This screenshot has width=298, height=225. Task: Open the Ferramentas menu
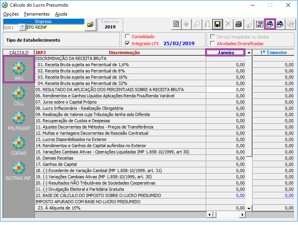coord(37,14)
